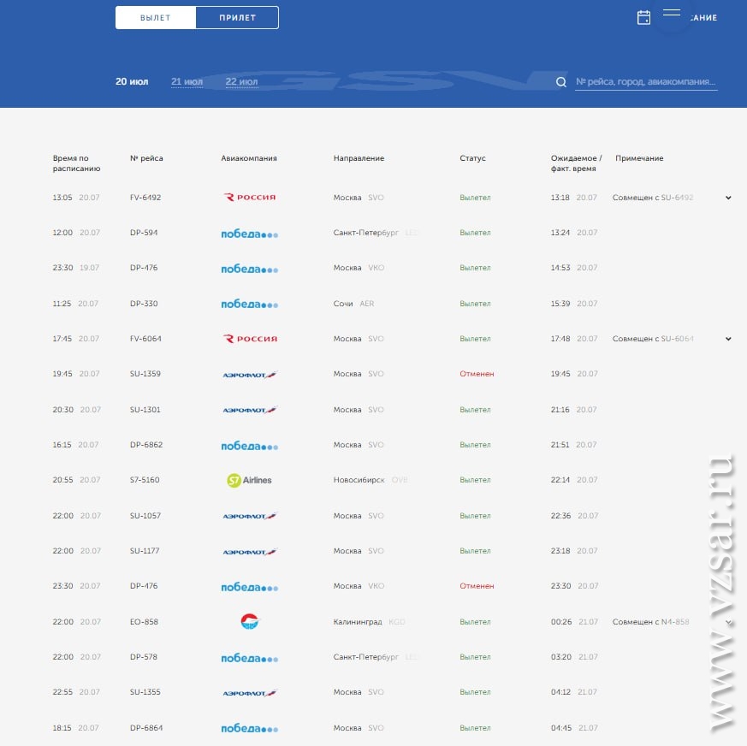Click Санкт-Петербург destination of DP-578
This screenshot has height=746, width=747.
click(366, 656)
